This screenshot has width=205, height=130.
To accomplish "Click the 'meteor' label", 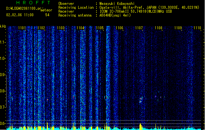I will coord(46,10).
